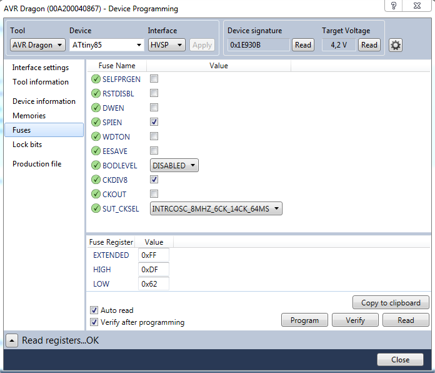Click the Fuse Name column header
435x373 pixels.
[x=117, y=66]
